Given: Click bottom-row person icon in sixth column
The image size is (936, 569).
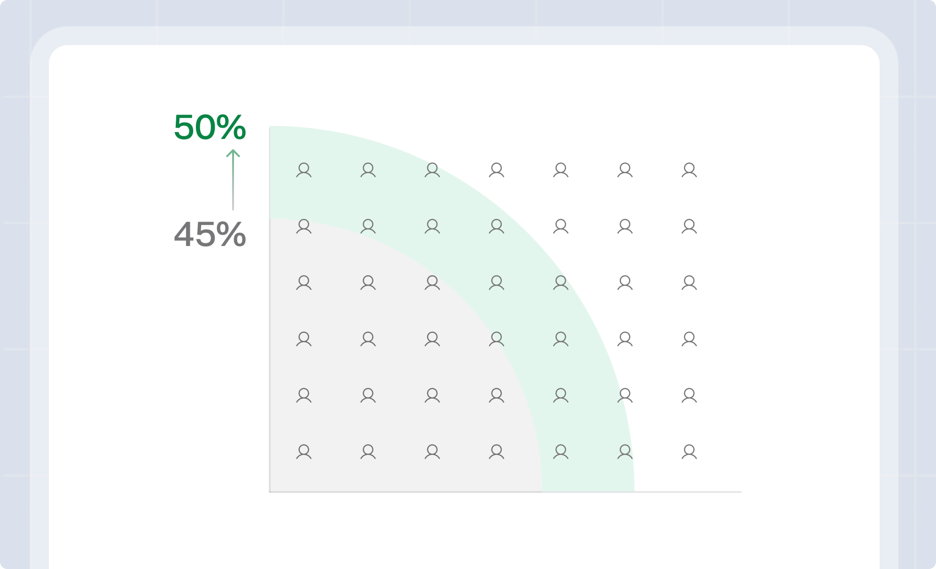Looking at the screenshot, I should pyautogui.click(x=625, y=452).
